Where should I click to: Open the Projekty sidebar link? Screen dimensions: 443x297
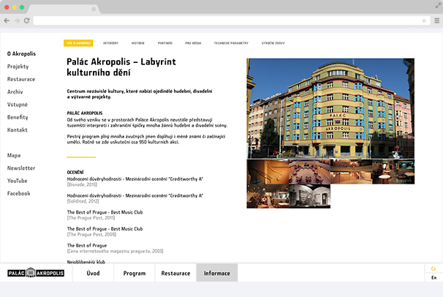pyautogui.click(x=18, y=67)
